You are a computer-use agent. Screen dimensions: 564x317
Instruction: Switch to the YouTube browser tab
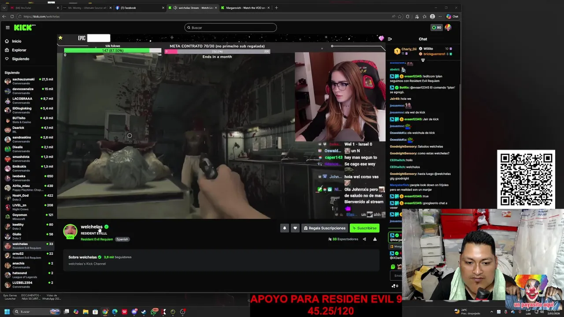(34, 7)
